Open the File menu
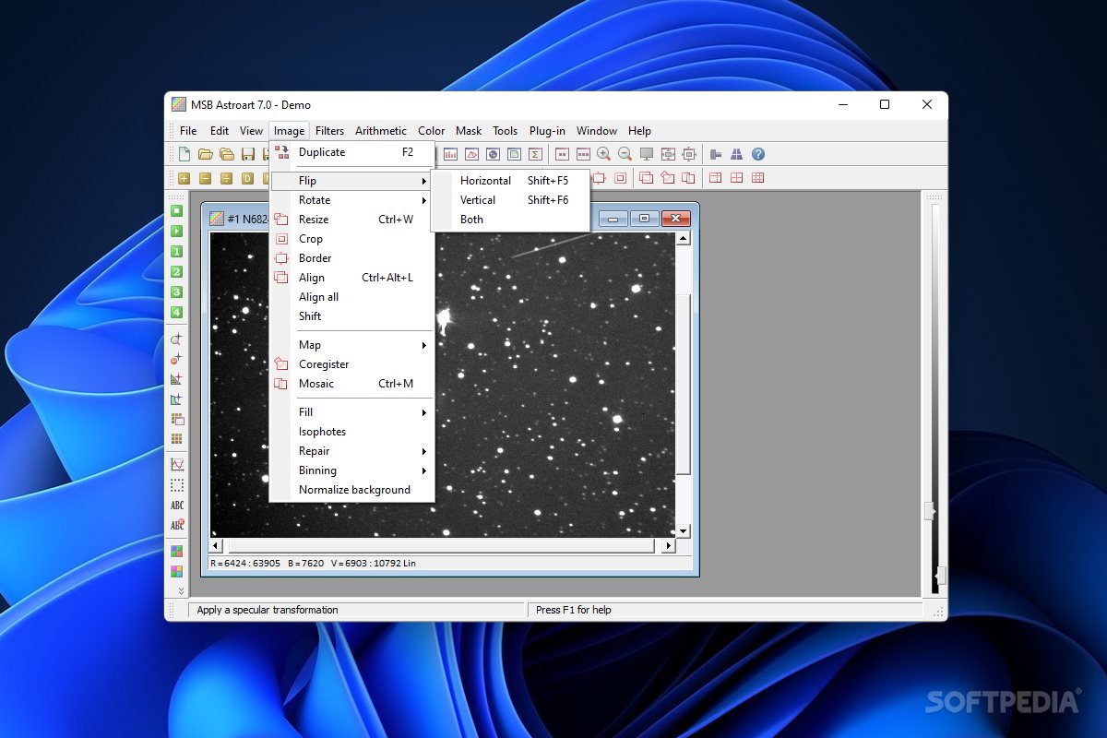The width and height of the screenshot is (1107, 738). click(188, 131)
